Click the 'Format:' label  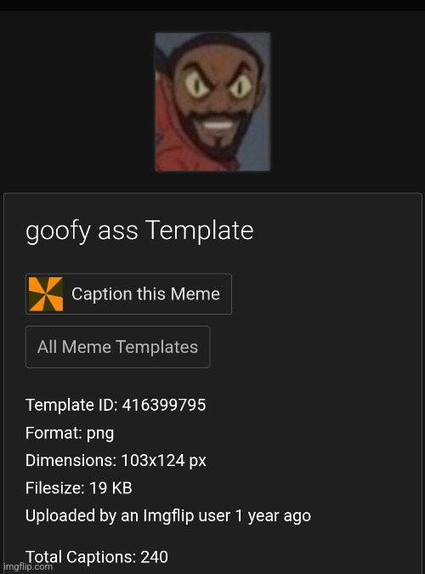coord(54,433)
